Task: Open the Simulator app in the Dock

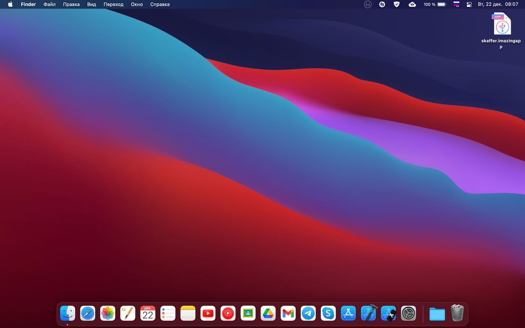Action: tap(388, 314)
